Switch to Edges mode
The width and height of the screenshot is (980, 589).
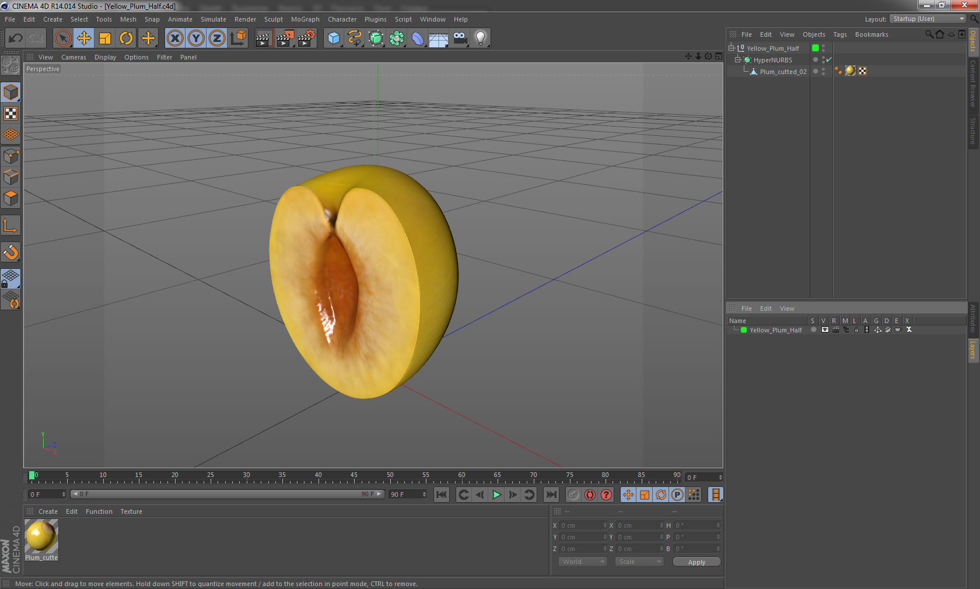coord(10,177)
